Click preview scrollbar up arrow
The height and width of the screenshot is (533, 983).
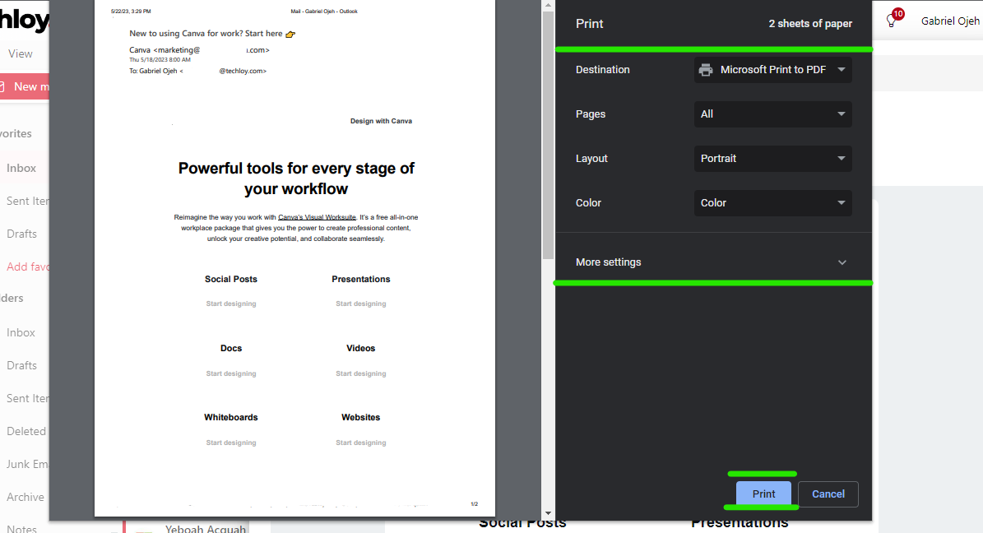pos(548,5)
